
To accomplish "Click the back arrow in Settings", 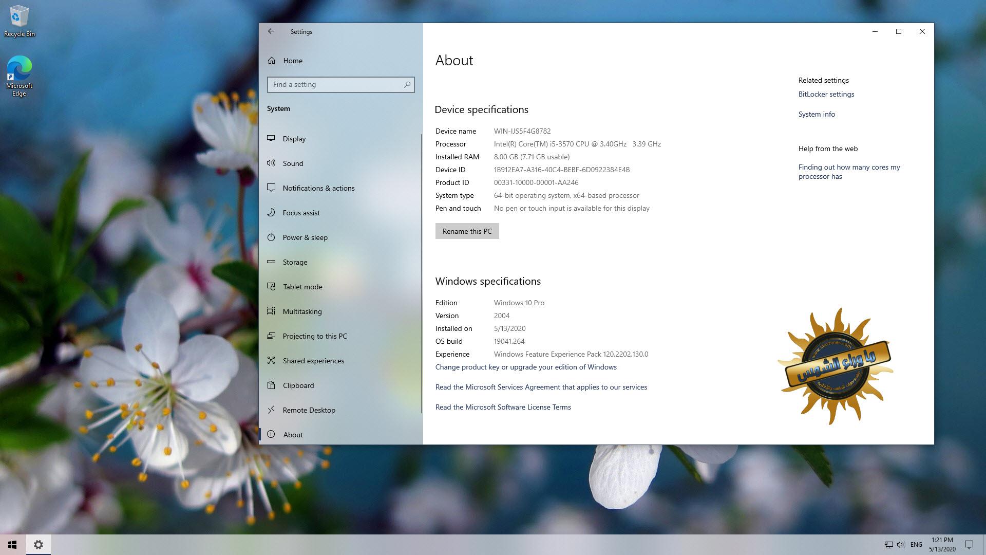I will coord(271,31).
